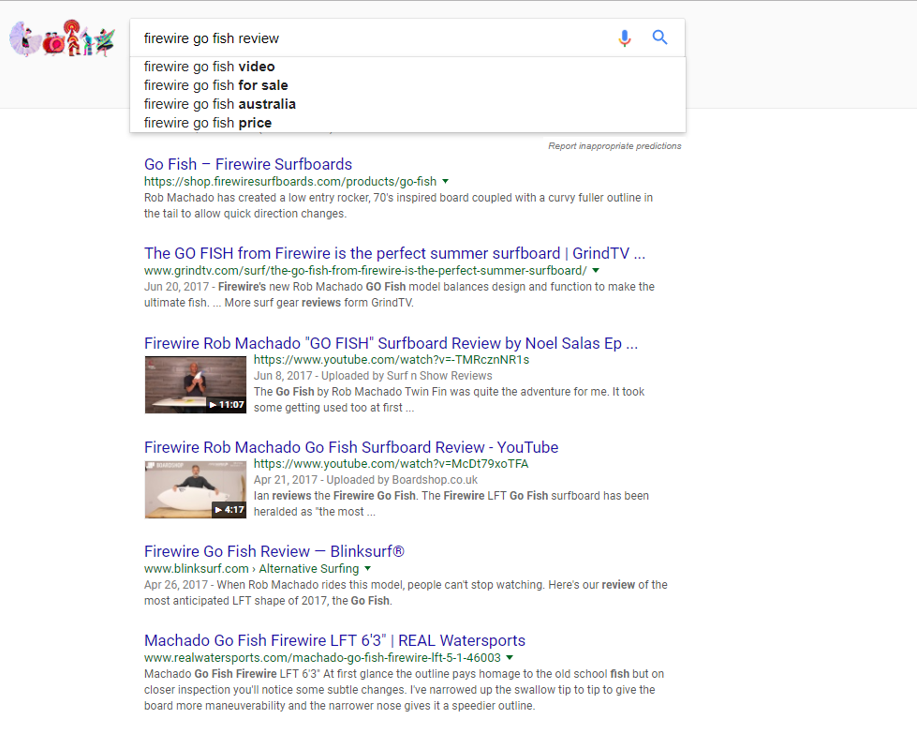Expand dropdown arrow next to blinksurf.com URL

pos(368,568)
